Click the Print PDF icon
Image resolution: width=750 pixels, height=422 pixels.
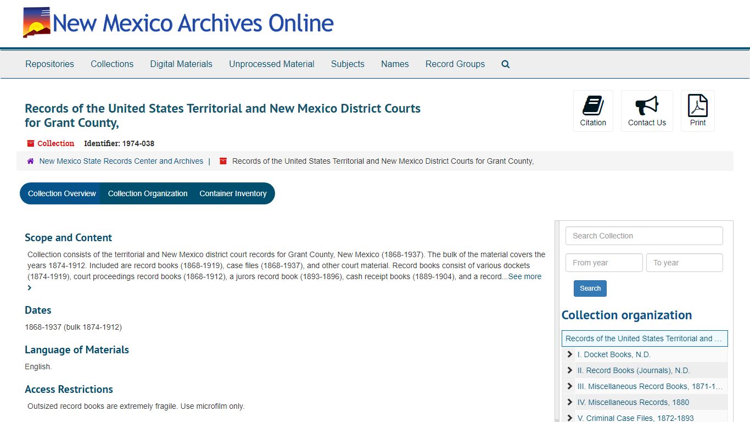698,105
